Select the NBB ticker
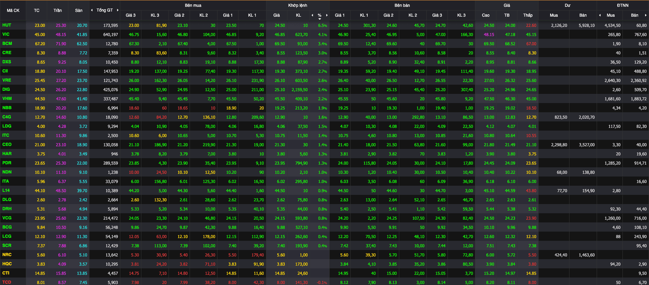The width and height of the screenshot is (649, 285). click(x=7, y=108)
